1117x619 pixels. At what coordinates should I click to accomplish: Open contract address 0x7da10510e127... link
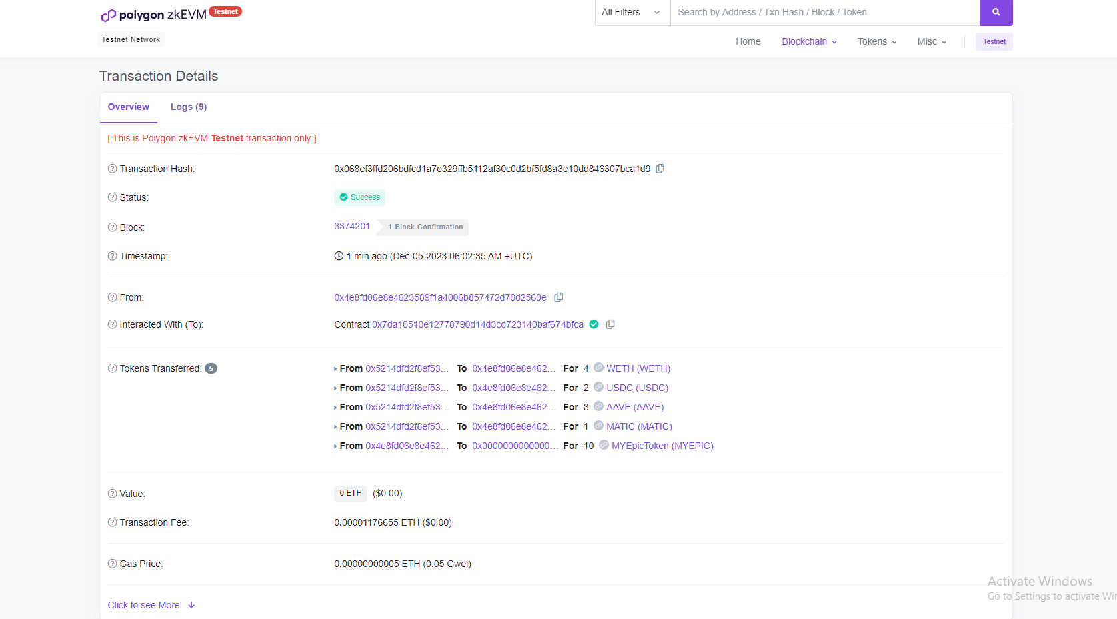click(477, 324)
